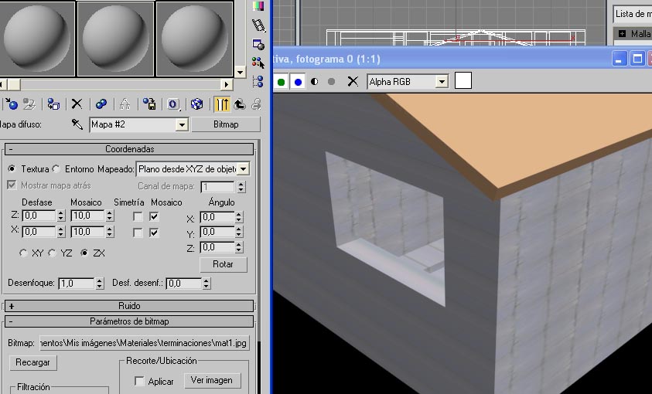Click the X Mosaico 10,0 value field
This screenshot has height=394, width=652.
pos(87,232)
